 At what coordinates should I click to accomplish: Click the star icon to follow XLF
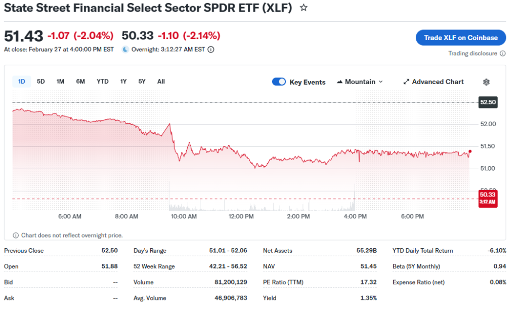pos(304,8)
